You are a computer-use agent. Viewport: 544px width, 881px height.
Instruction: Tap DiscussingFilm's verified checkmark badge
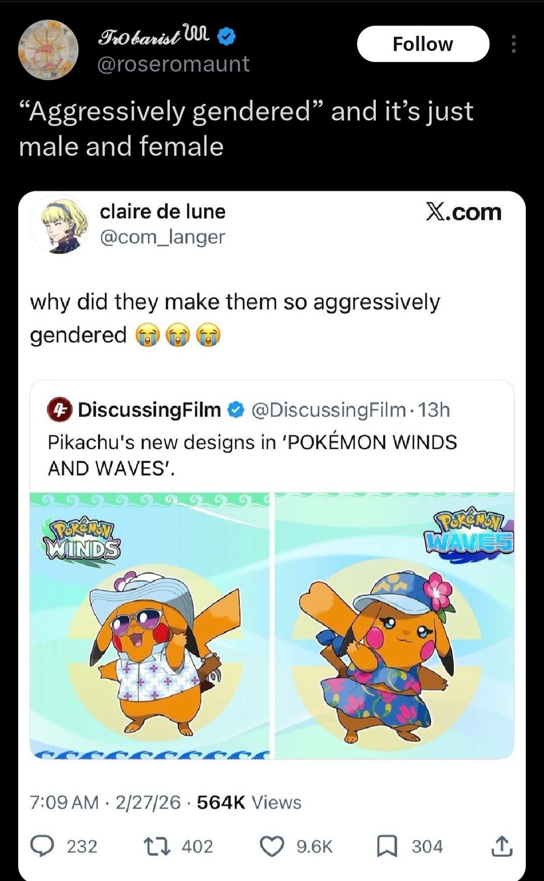click(234, 411)
